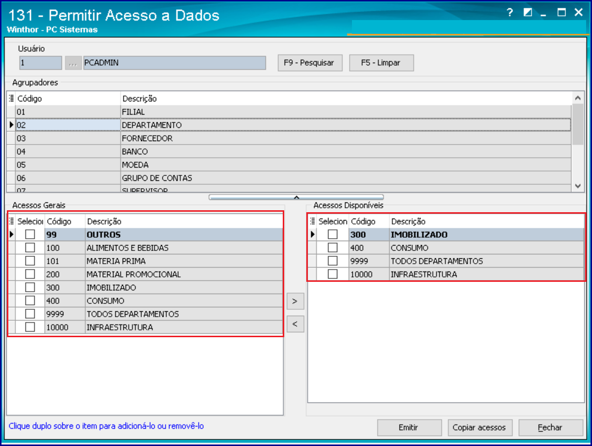592x446 pixels.
Task: Tick checkbox for 101 MATERIA PRIMA
Action: click(30, 261)
